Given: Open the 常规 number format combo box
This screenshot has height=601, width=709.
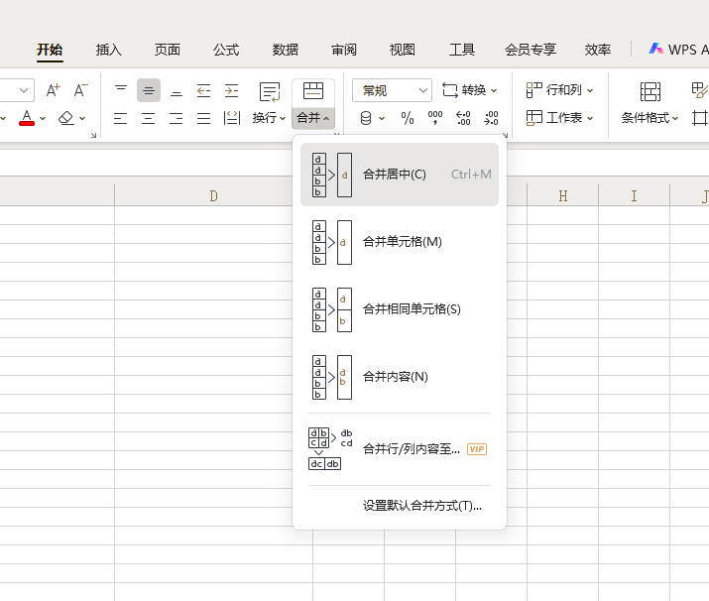Looking at the screenshot, I should pyautogui.click(x=392, y=90).
